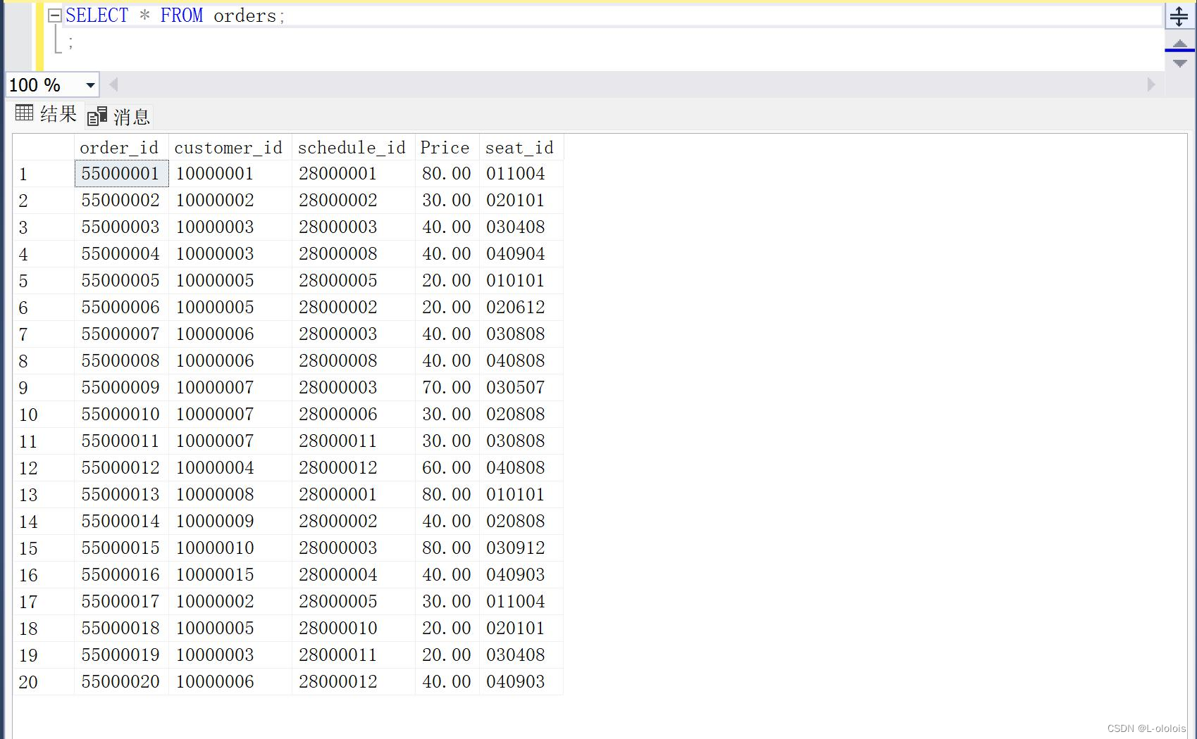
Task: Select order_id cell 55000018
Action: click(x=121, y=628)
